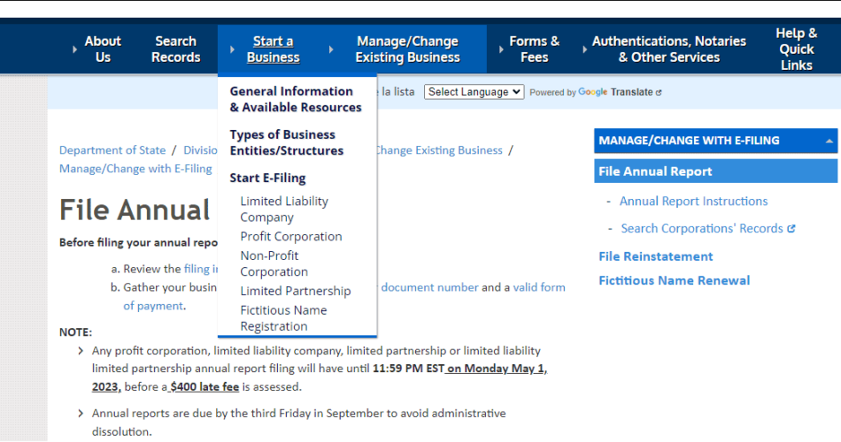
Task: Expand the first NOTE bullet chevron
Action: click(x=81, y=351)
